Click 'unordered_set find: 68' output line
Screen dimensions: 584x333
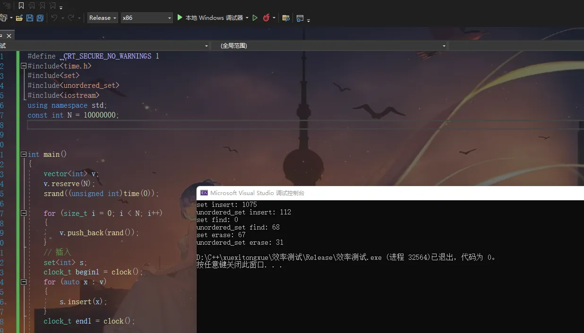click(238, 227)
